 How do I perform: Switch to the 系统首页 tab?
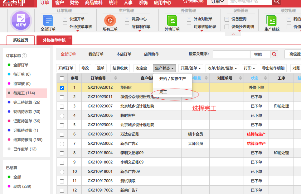tap(21, 40)
